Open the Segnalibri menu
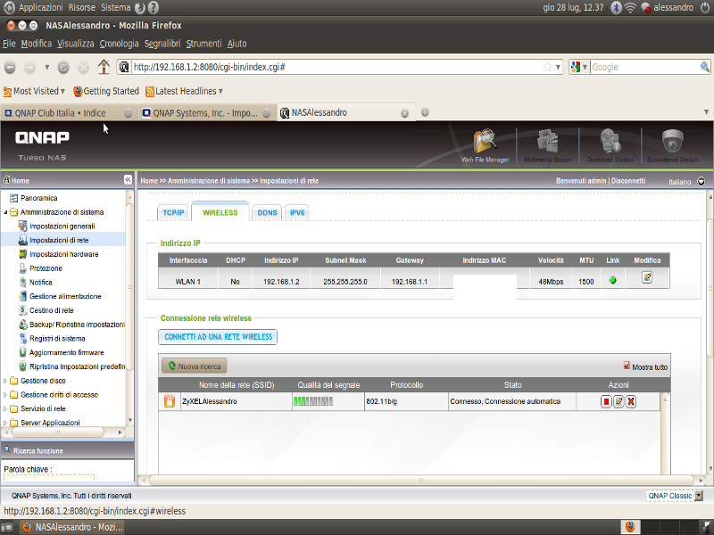 162,43
